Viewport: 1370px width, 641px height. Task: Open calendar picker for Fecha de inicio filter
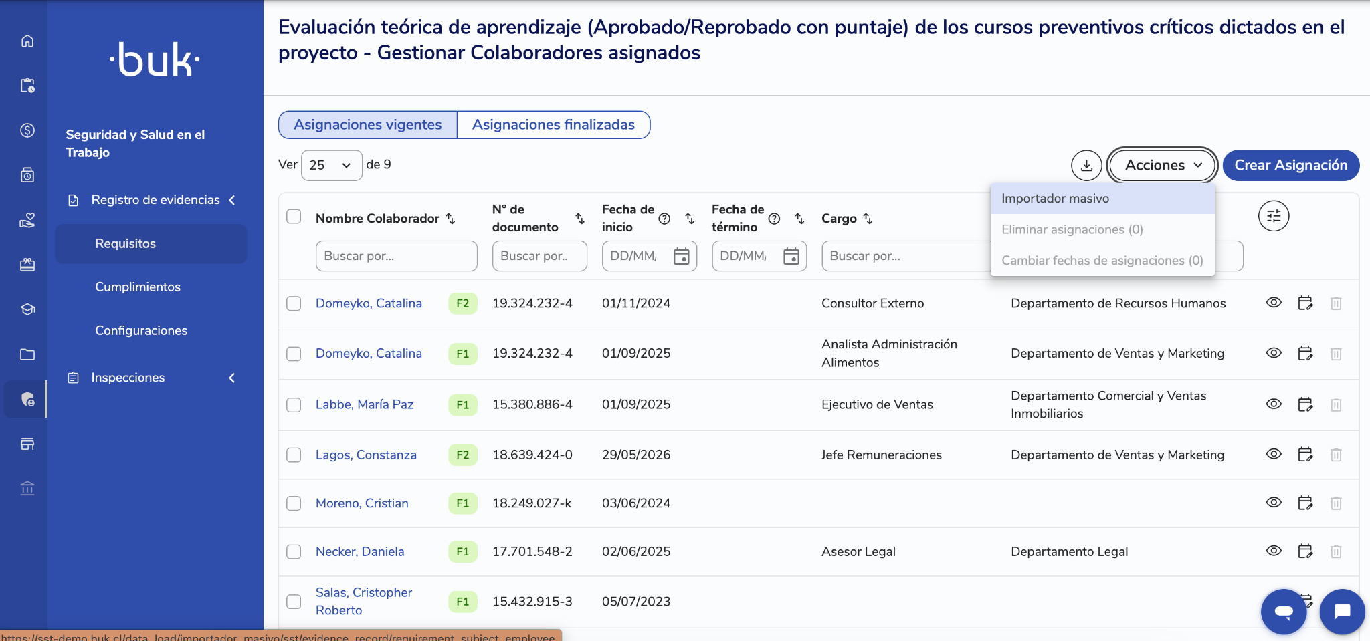(x=681, y=256)
